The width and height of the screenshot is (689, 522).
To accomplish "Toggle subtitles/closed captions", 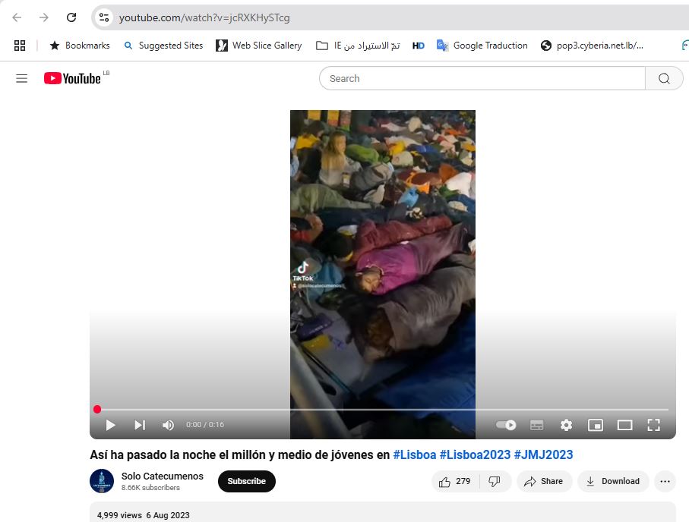I will click(536, 425).
